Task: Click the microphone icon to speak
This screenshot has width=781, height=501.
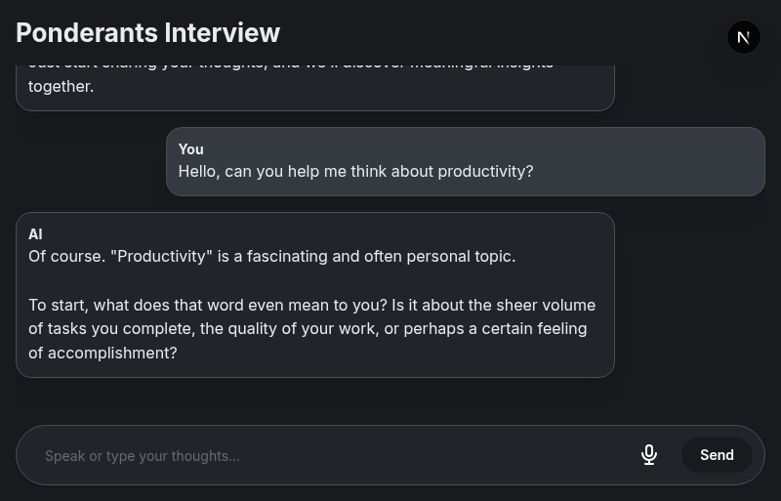Action: pyautogui.click(x=649, y=455)
